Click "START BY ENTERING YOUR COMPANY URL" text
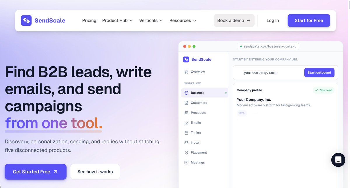The height and width of the screenshot is (188, 350). [x=265, y=60]
